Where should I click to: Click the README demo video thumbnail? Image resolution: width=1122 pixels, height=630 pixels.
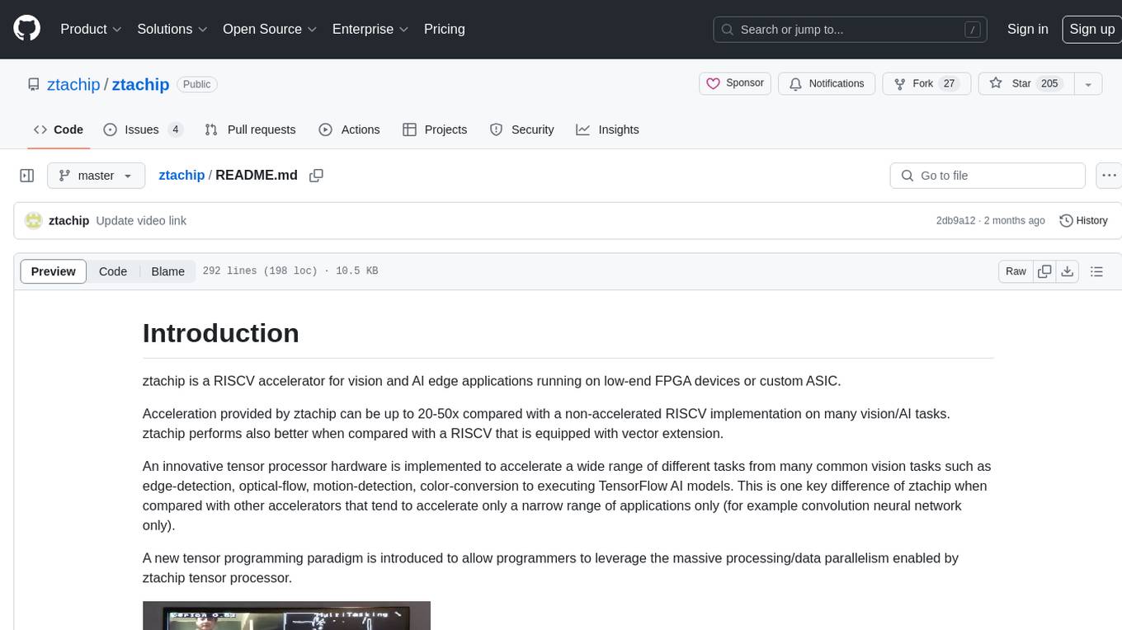click(286, 616)
